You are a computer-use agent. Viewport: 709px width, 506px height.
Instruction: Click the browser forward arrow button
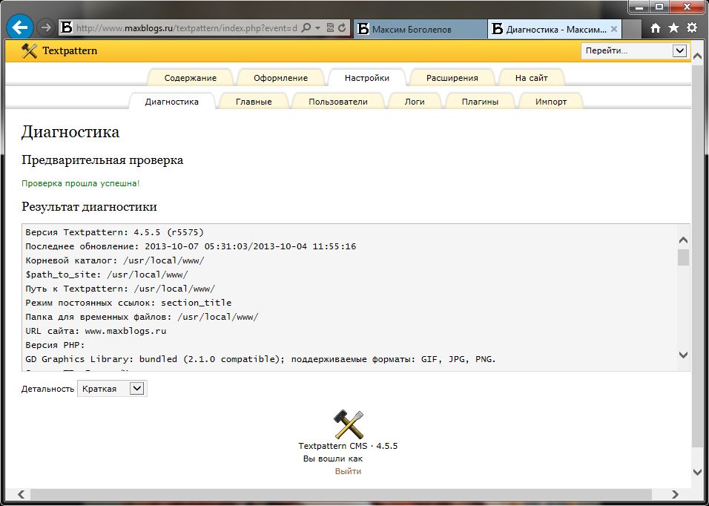[44, 27]
